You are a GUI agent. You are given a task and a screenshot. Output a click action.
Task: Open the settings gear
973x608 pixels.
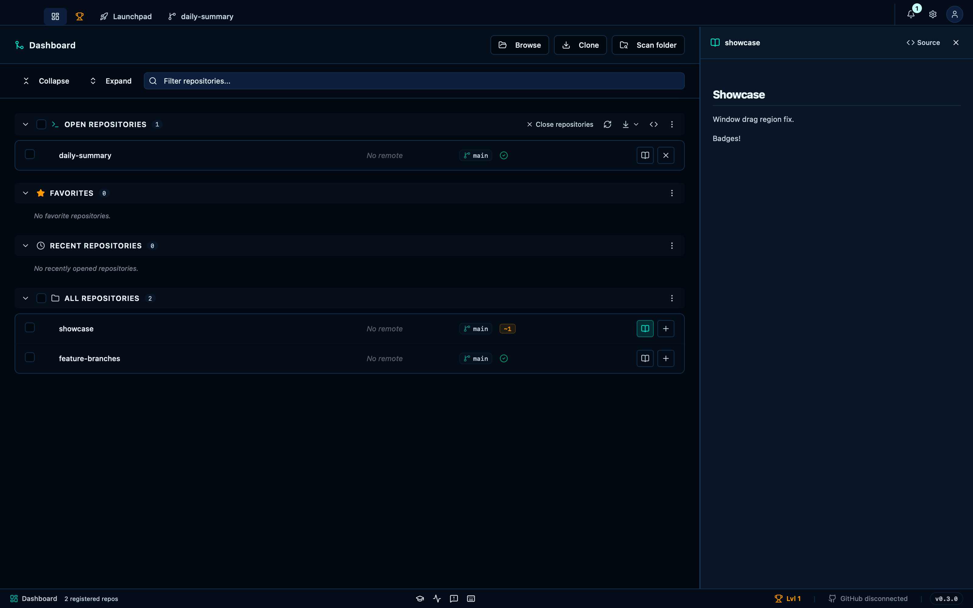point(933,15)
